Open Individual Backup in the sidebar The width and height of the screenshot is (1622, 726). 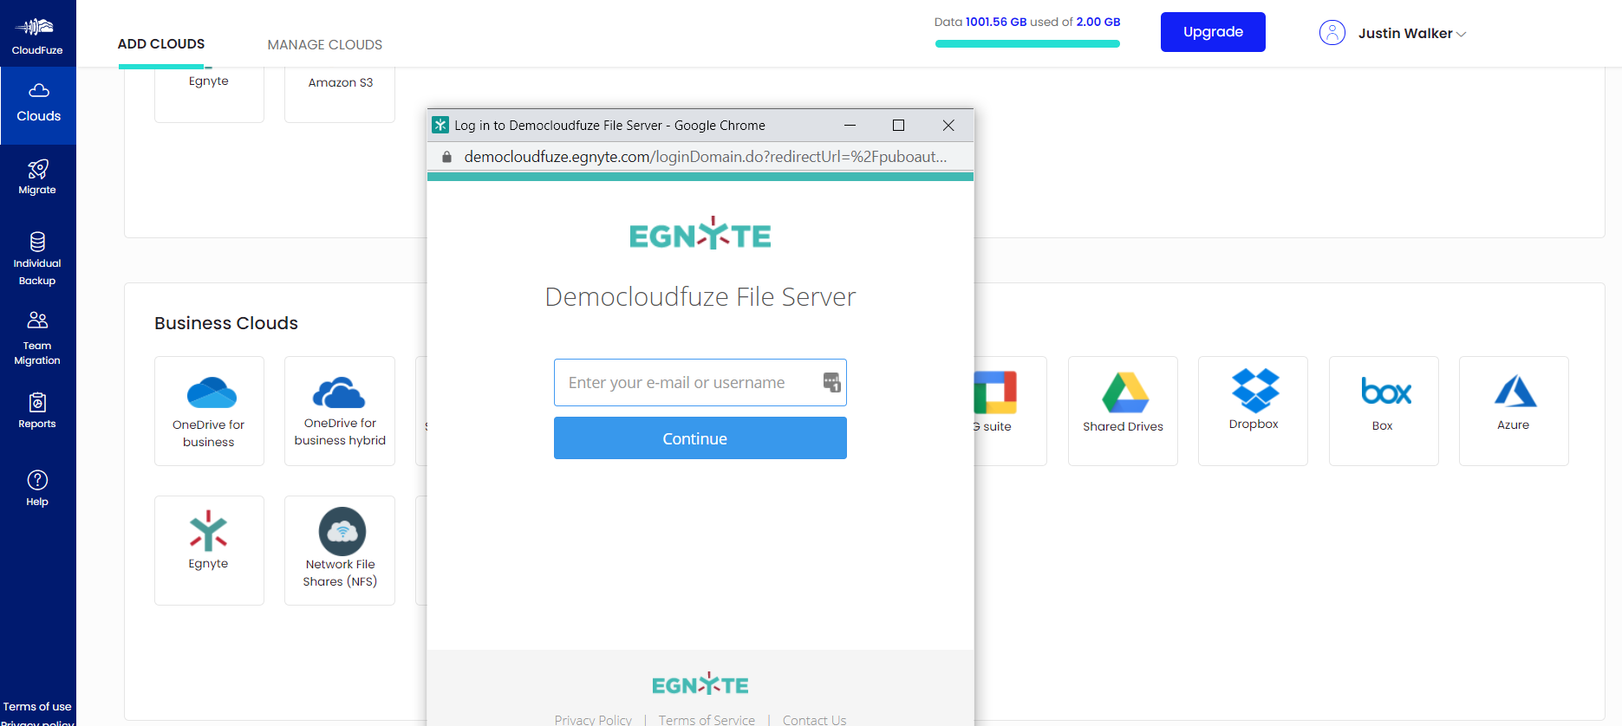(37, 258)
